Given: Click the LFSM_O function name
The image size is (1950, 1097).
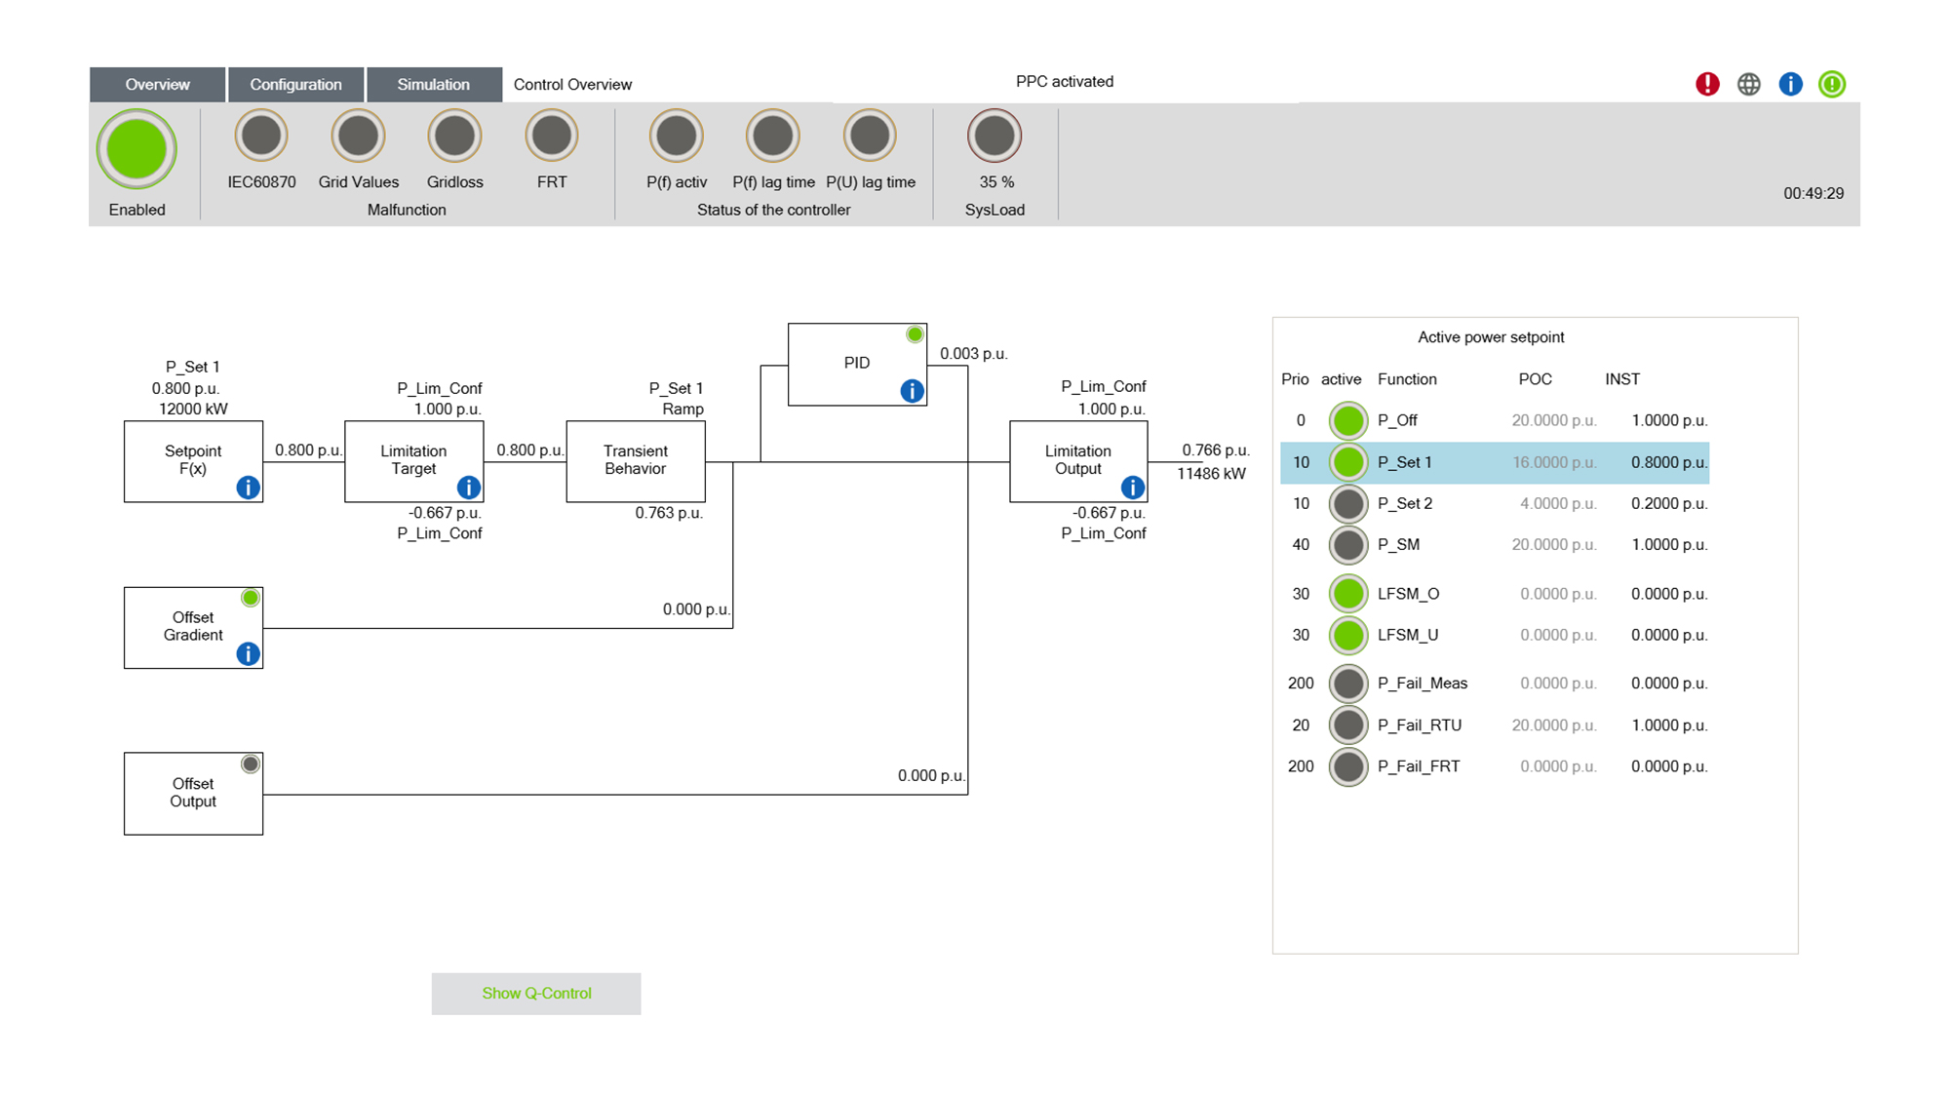Looking at the screenshot, I should pyautogui.click(x=1408, y=594).
